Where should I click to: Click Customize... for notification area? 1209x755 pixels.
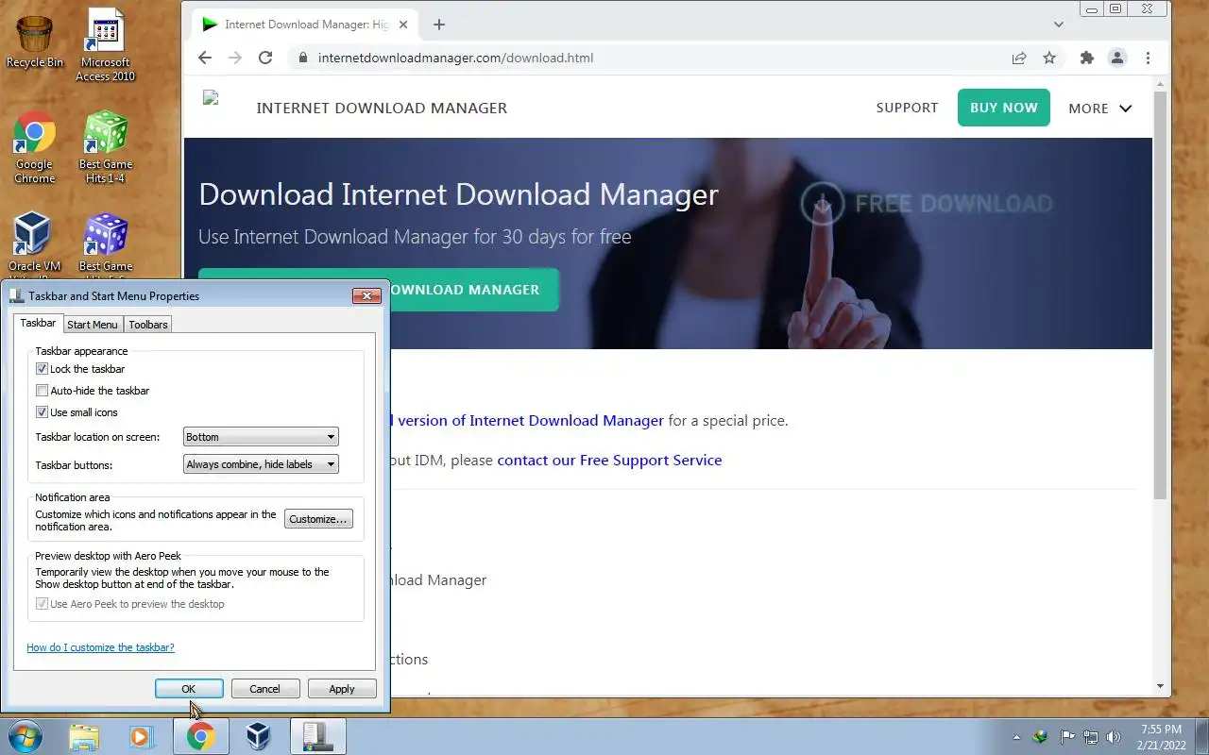[x=318, y=519]
